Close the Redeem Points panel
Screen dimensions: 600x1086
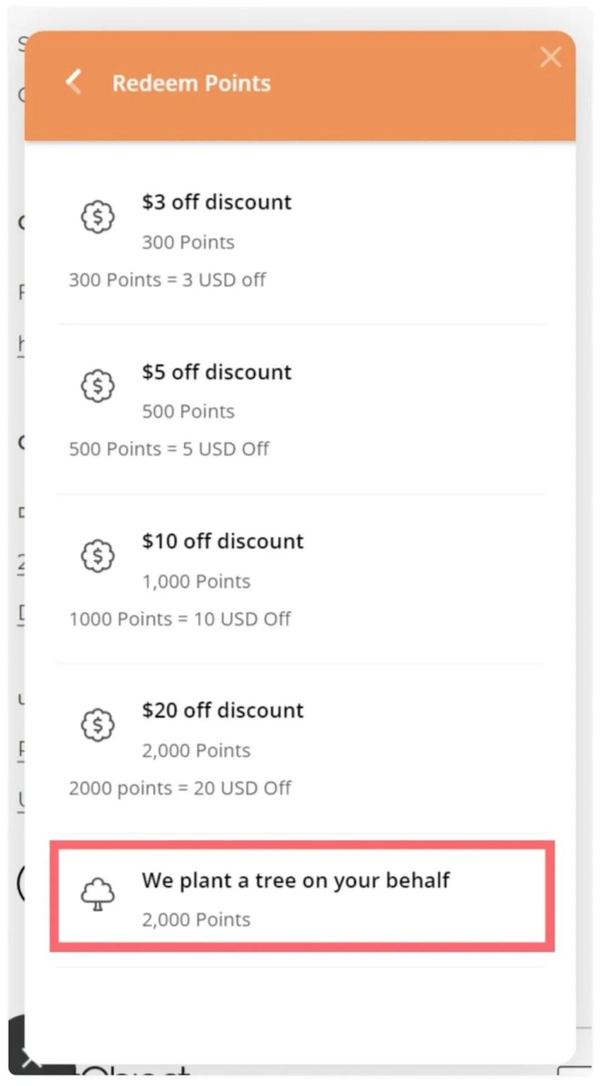(550, 57)
